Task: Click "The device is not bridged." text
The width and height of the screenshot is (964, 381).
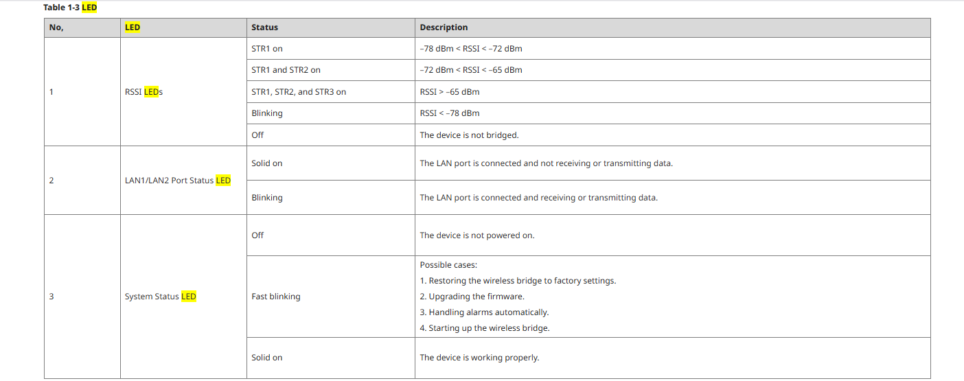Action: [469, 135]
